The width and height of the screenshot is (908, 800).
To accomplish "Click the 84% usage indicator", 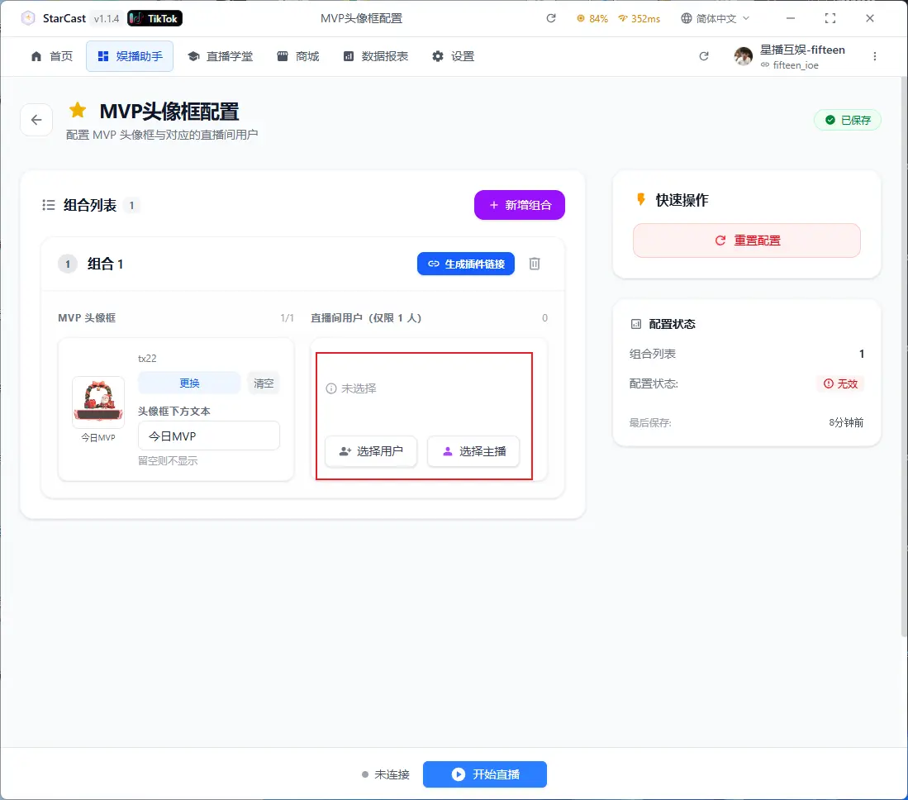I will point(592,18).
